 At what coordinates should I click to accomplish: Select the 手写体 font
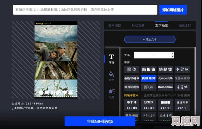click(x=182, y=70)
